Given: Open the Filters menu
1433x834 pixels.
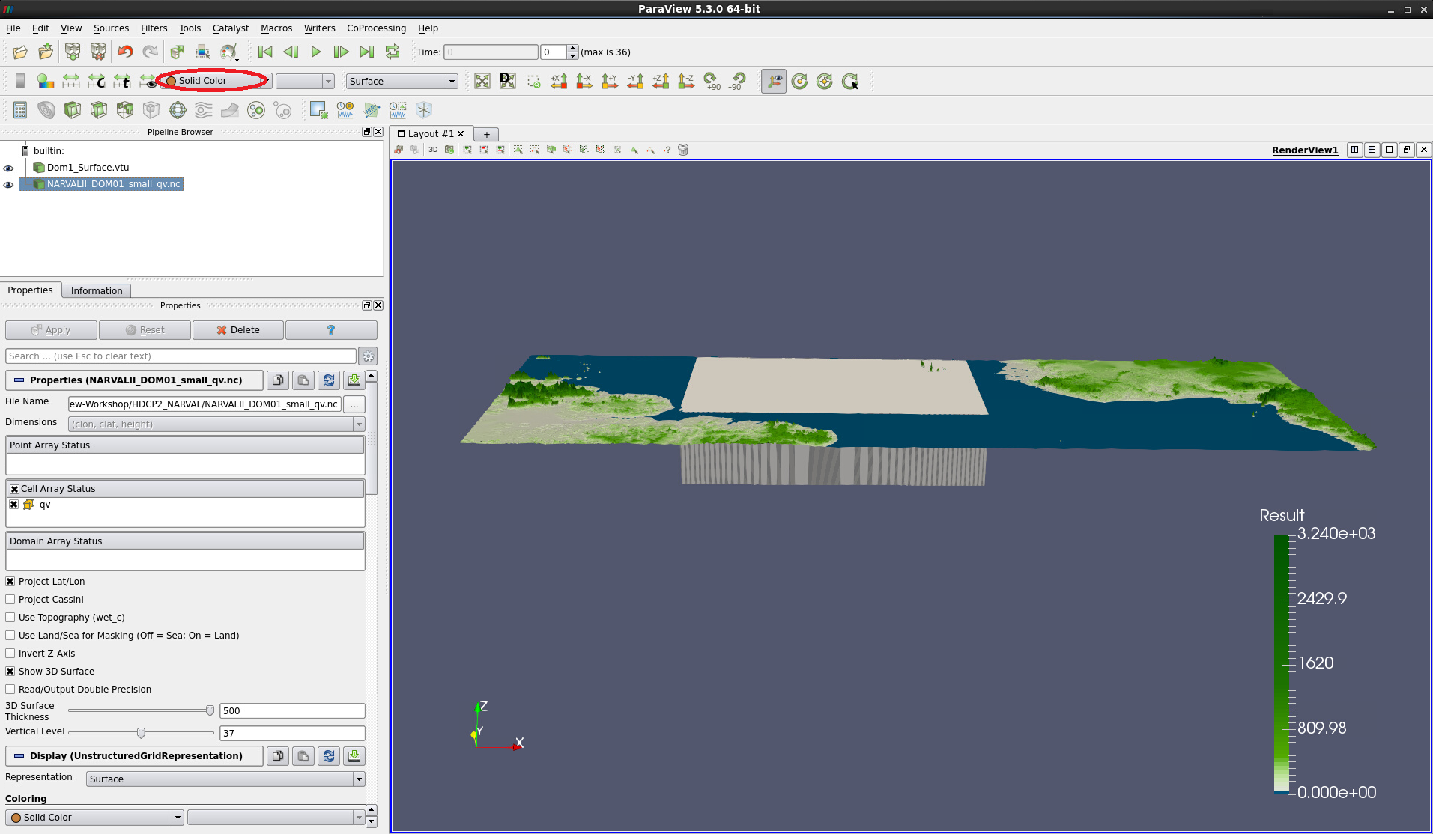Looking at the screenshot, I should pos(154,28).
